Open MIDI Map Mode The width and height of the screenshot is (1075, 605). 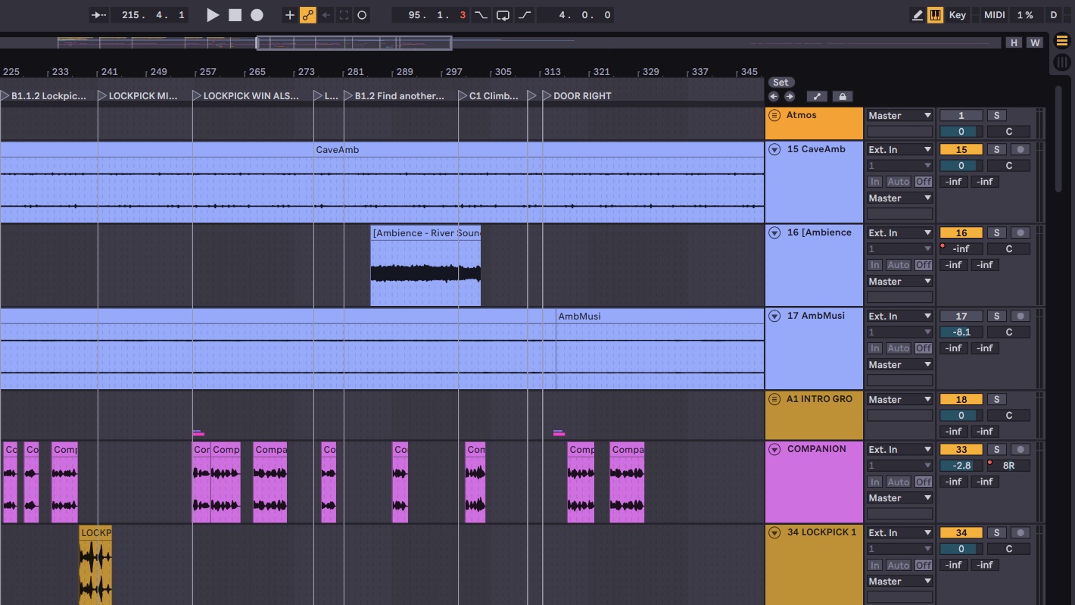click(994, 15)
